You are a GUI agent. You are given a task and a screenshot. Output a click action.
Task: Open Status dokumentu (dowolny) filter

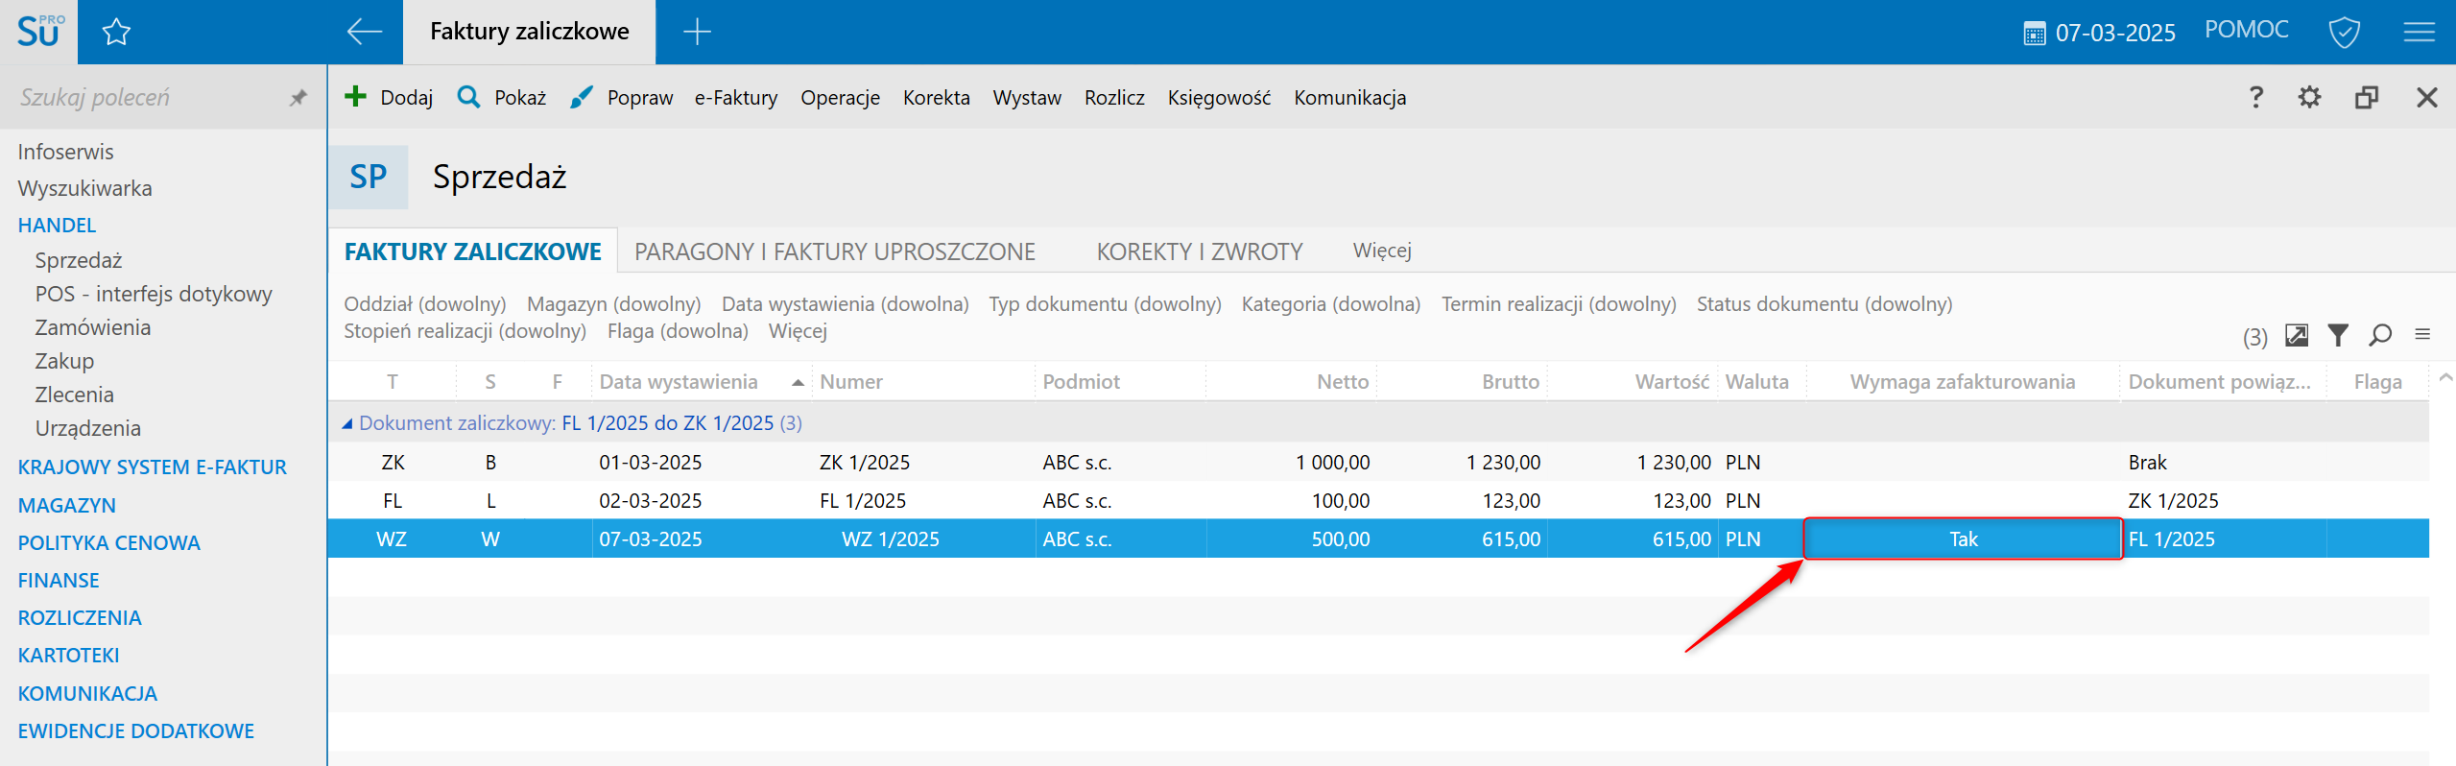[1824, 304]
